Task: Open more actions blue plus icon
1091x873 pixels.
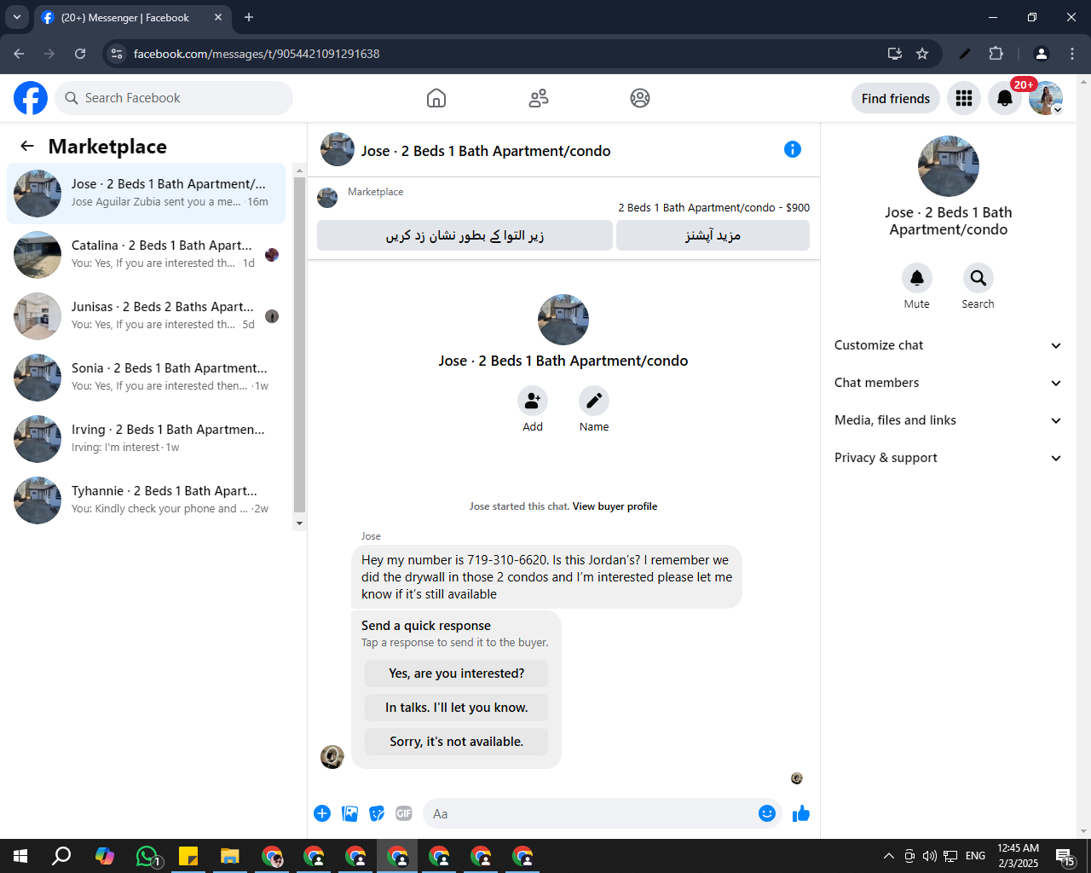Action: coord(322,813)
